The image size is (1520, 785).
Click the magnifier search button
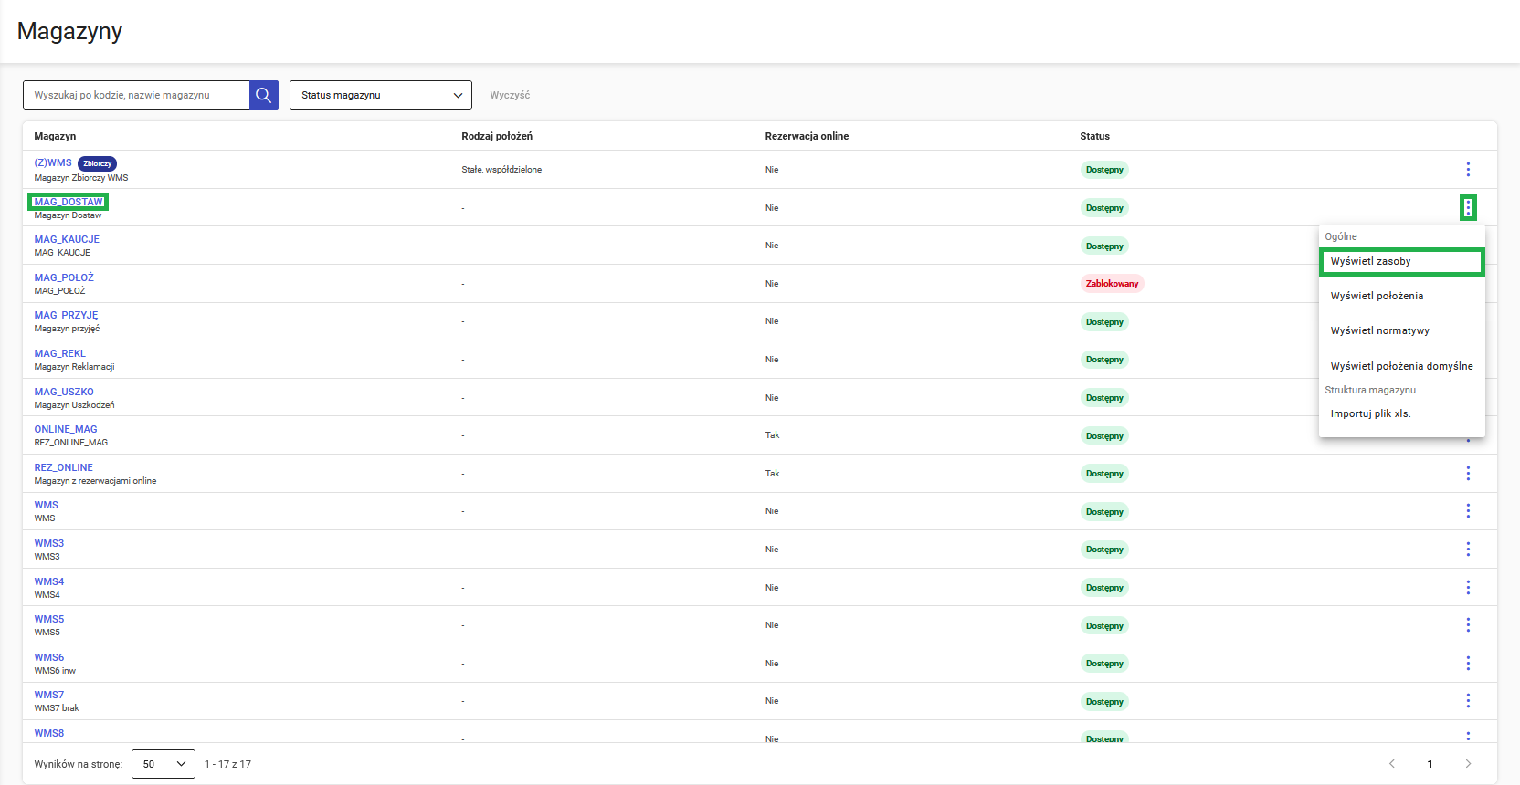pos(263,95)
